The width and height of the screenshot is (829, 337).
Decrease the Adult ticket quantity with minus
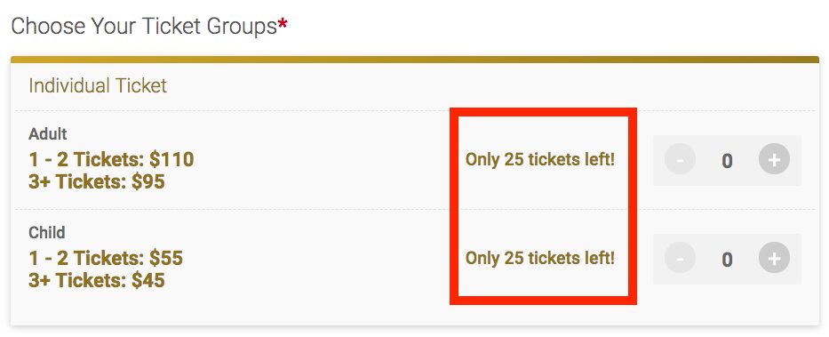point(680,159)
